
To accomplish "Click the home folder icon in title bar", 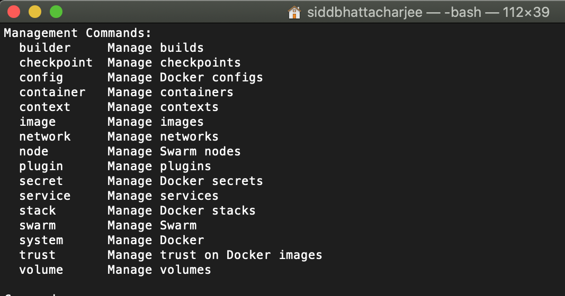I will pyautogui.click(x=294, y=12).
